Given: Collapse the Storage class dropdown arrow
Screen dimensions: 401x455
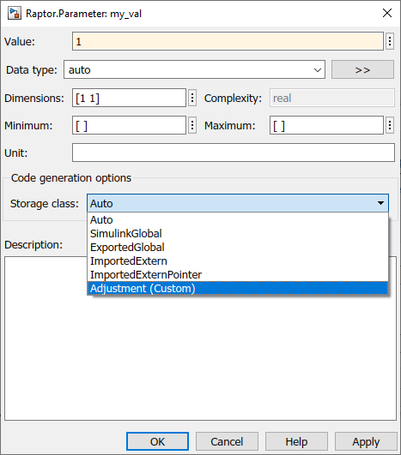Looking at the screenshot, I should (380, 203).
